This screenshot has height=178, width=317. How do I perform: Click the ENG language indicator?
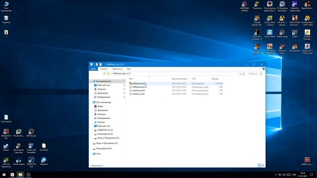coord(294,175)
